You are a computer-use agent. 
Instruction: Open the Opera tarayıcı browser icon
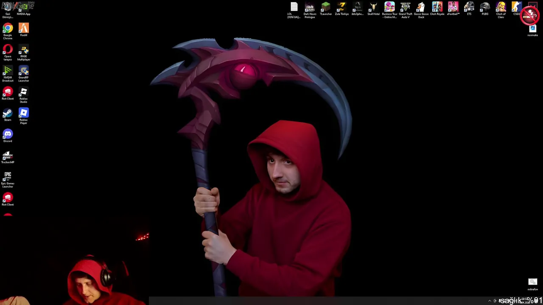8,53
